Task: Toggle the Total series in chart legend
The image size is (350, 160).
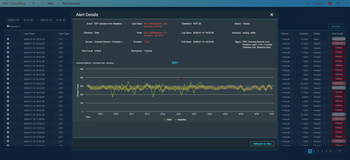Action: click(x=167, y=120)
